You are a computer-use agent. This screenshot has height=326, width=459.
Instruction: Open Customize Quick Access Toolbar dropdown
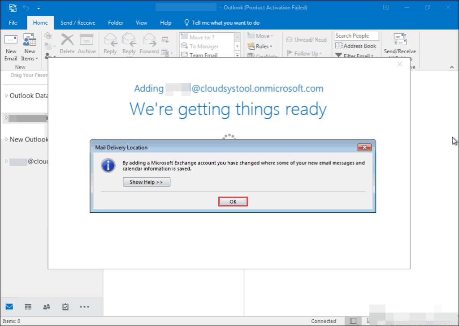coord(39,8)
